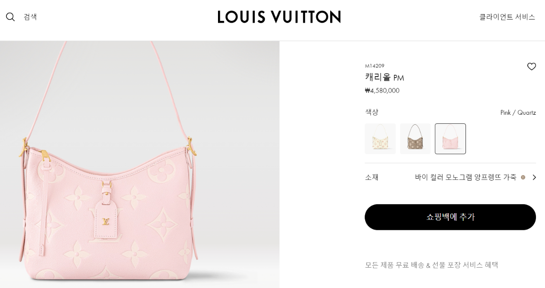Choose the brown monogram bag variant

pos(415,139)
